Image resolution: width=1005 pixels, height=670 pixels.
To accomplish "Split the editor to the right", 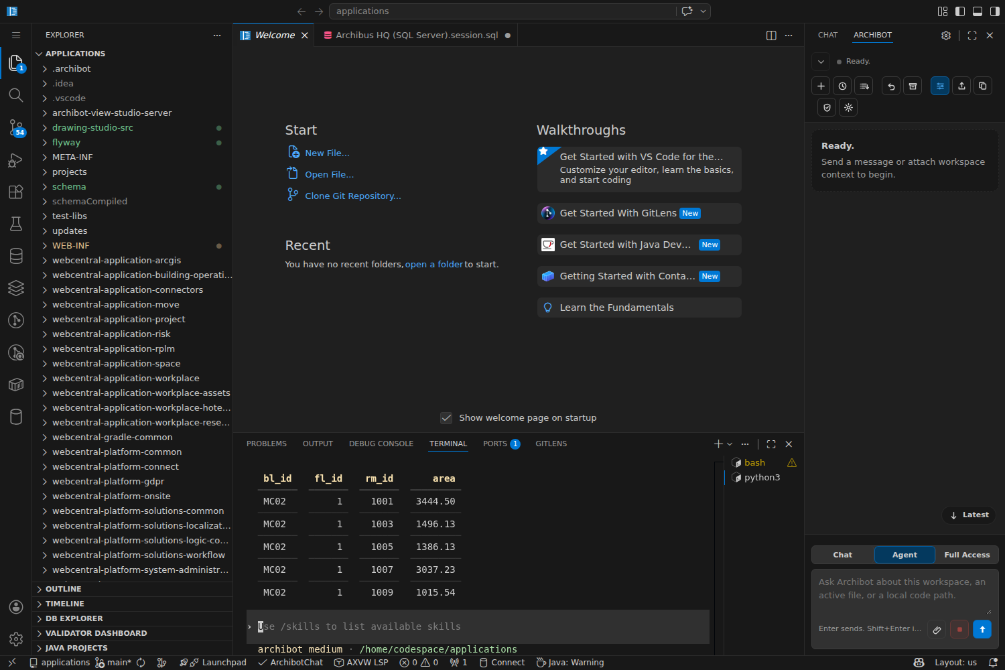I will (x=771, y=36).
